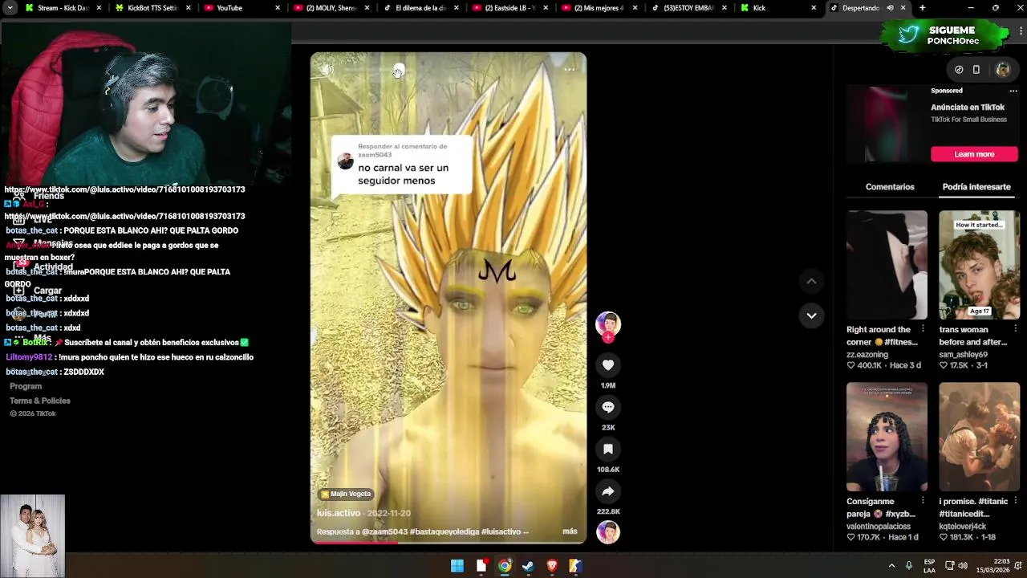
Task: Open the comments bubble icon showing 23K
Action: [x=608, y=407]
